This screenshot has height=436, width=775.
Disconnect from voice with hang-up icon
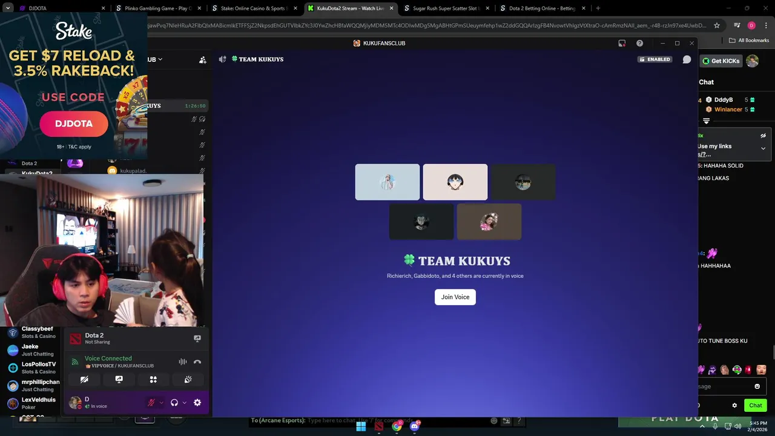click(197, 362)
